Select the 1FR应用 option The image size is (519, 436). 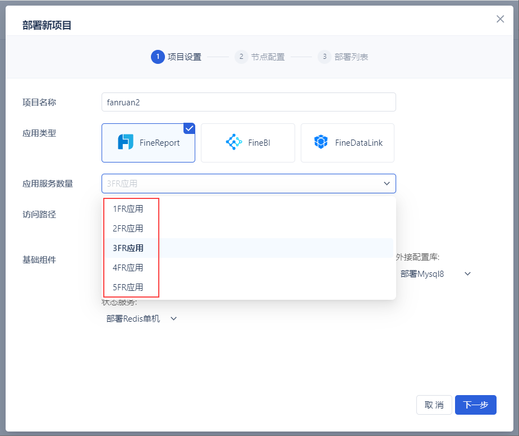point(249,209)
